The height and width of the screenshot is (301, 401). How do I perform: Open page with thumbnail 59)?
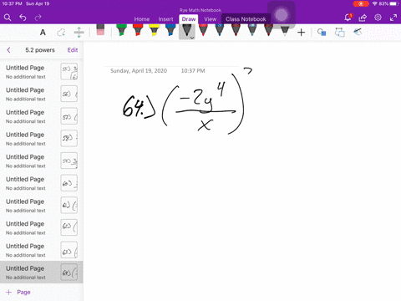41,161
